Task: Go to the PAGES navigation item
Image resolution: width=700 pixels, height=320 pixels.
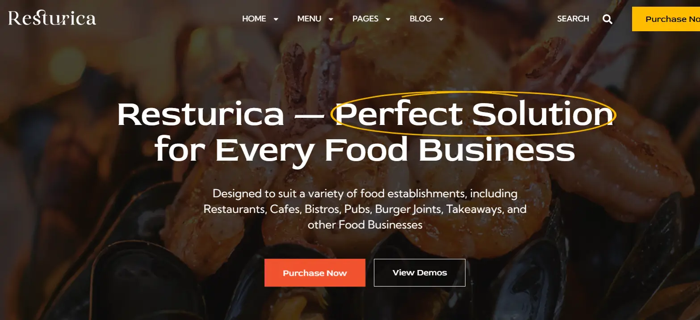Action: (365, 19)
